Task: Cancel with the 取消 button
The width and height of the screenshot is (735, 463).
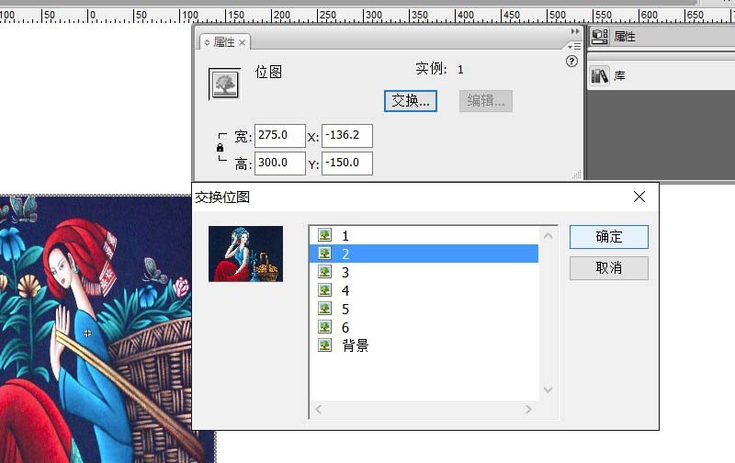Action: click(609, 268)
